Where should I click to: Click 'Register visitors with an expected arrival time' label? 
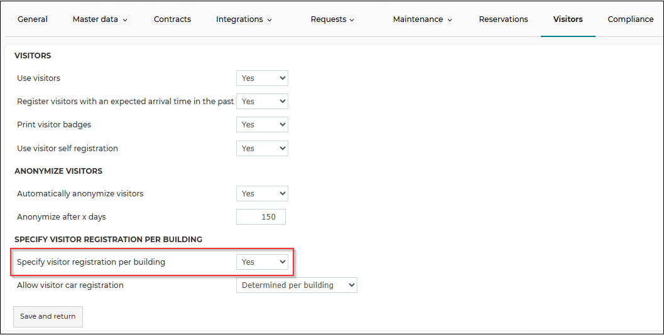coord(126,102)
